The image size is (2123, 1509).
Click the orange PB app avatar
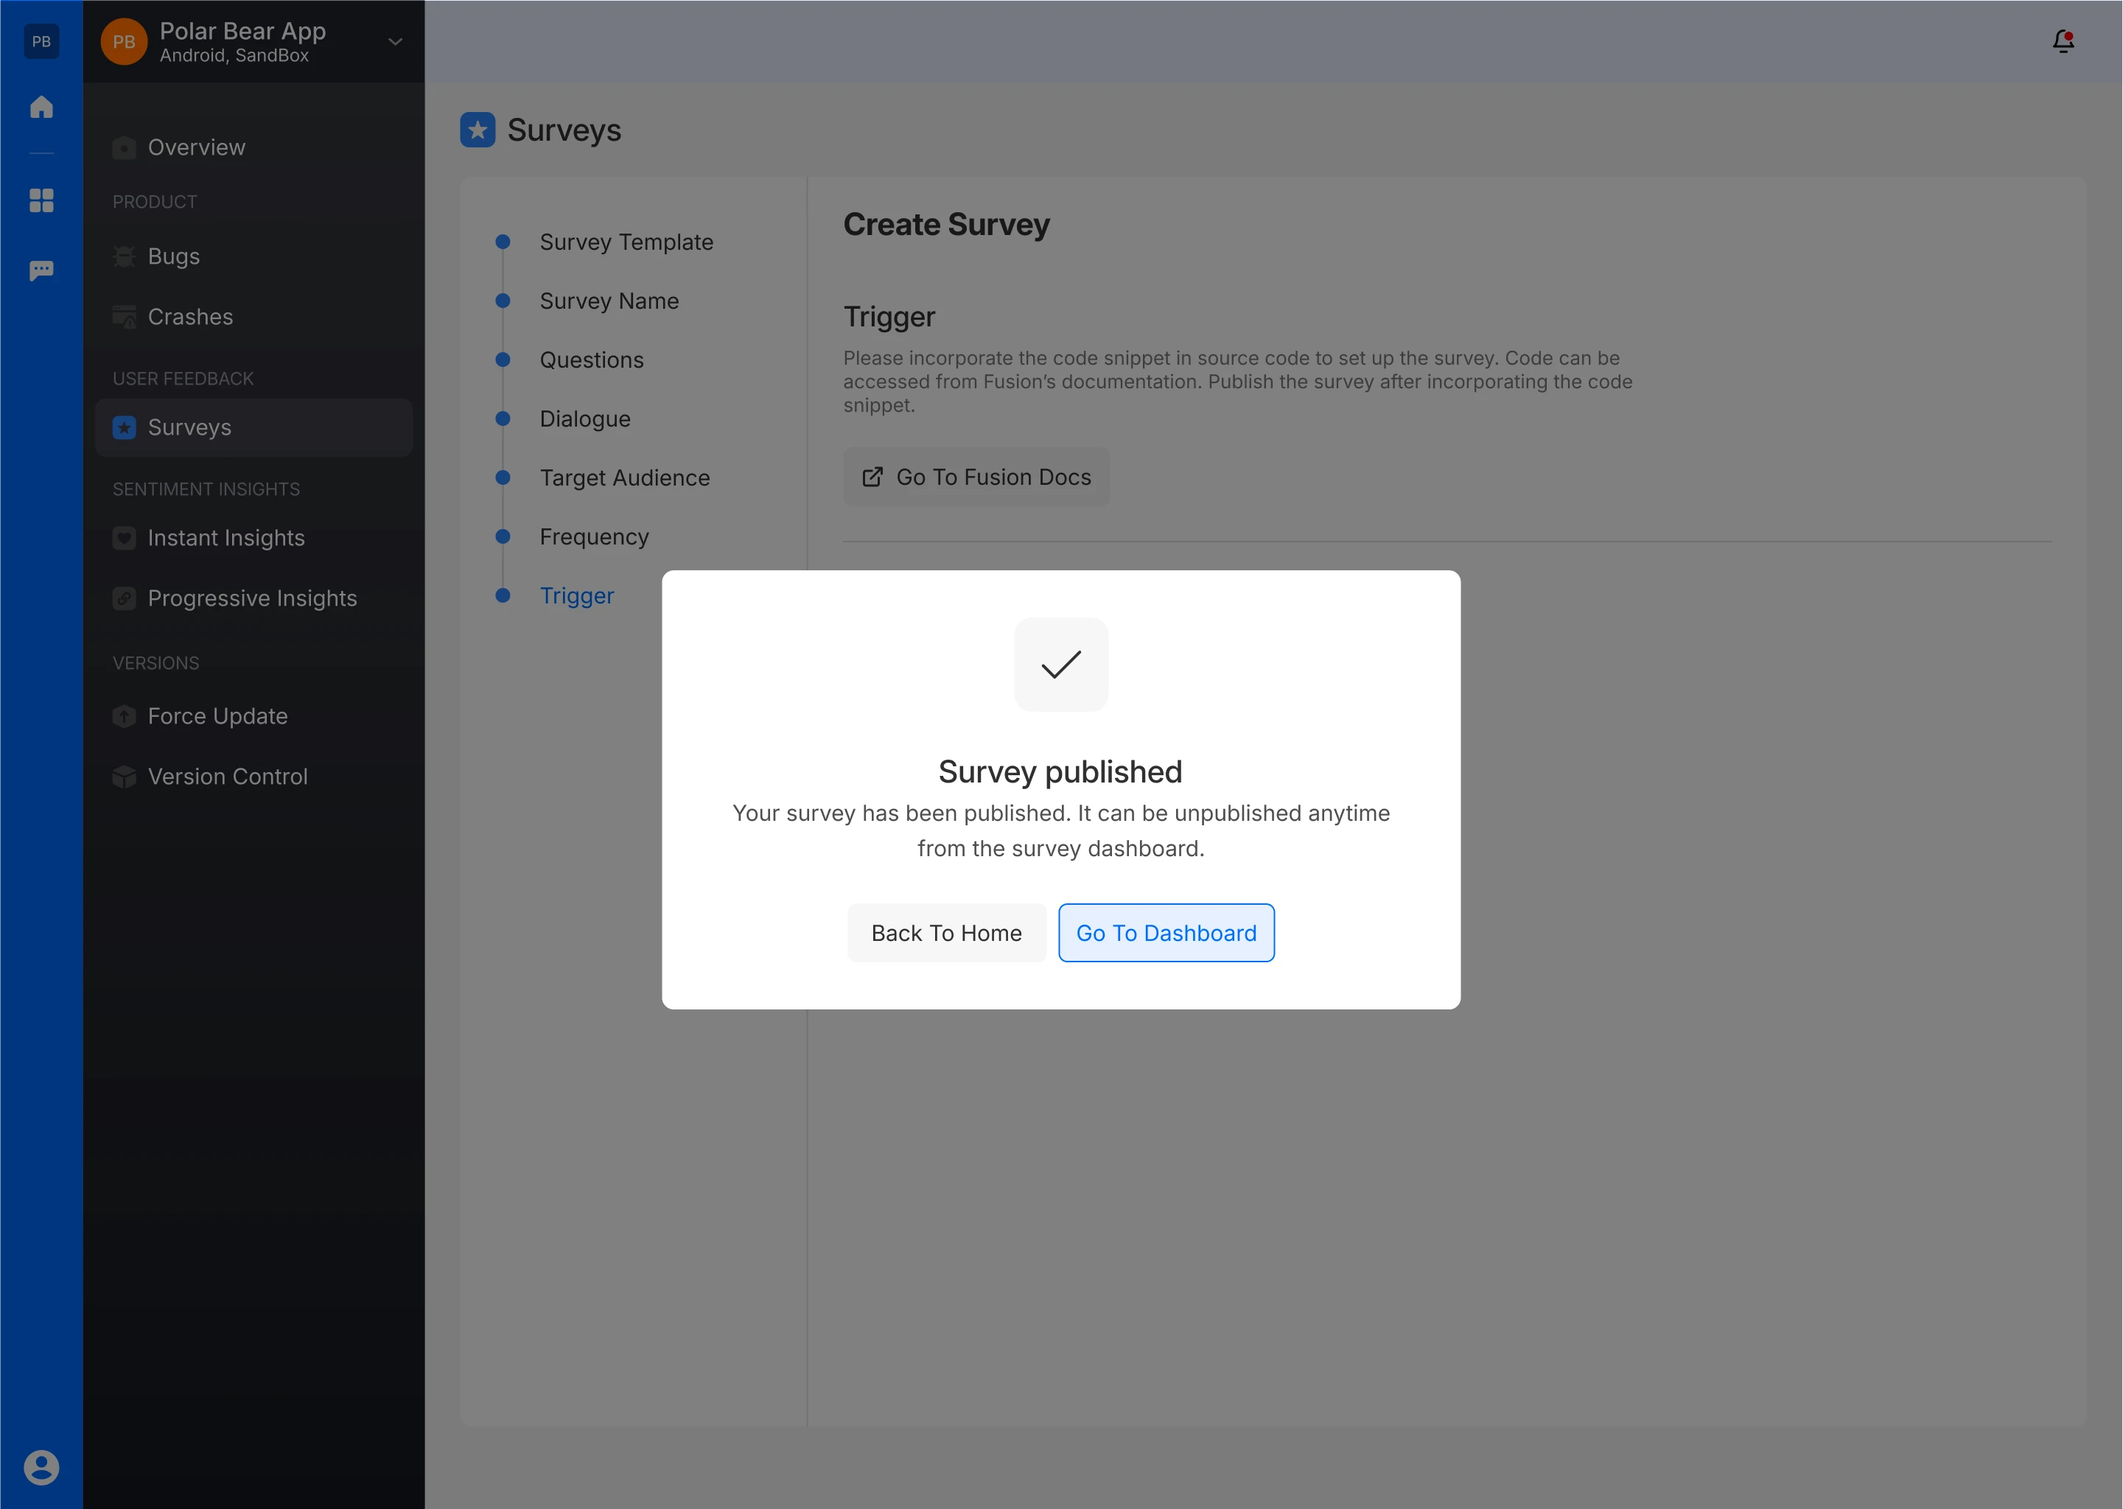pyautogui.click(x=124, y=42)
